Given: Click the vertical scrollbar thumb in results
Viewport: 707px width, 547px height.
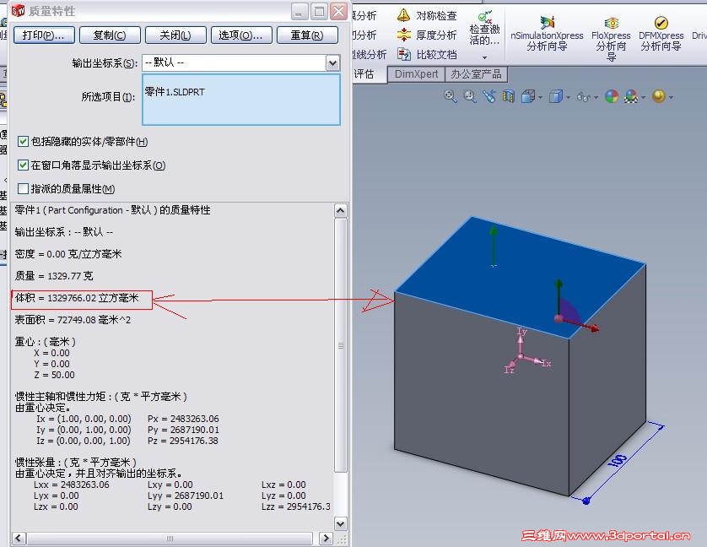Looking at the screenshot, I should [x=341, y=345].
